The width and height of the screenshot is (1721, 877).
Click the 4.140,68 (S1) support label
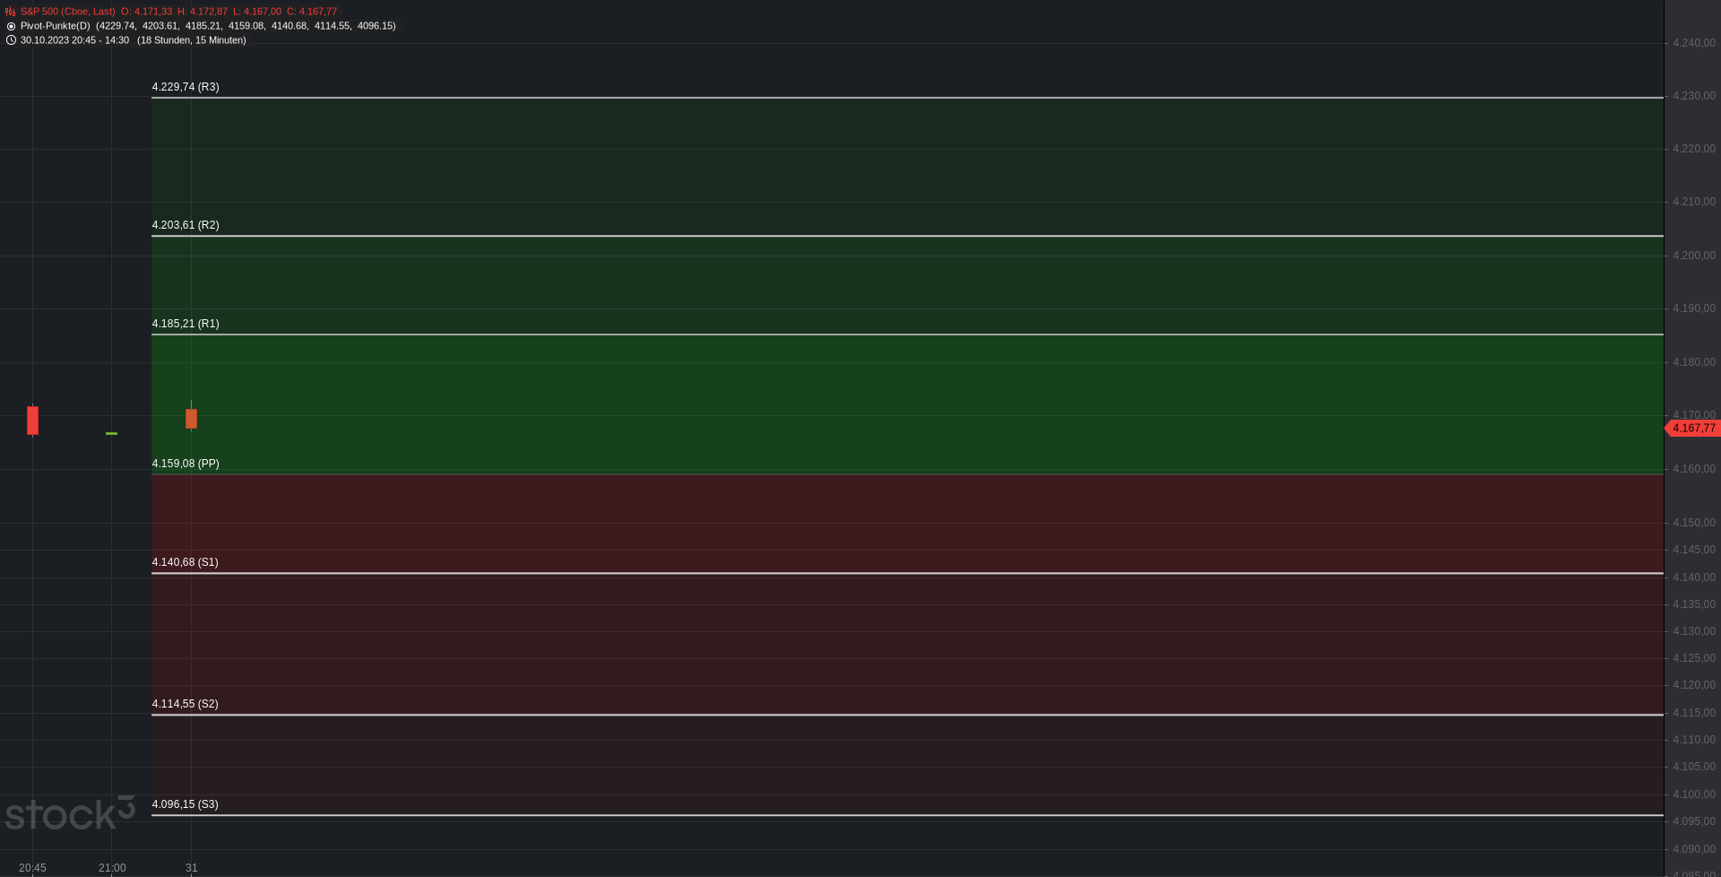185,562
